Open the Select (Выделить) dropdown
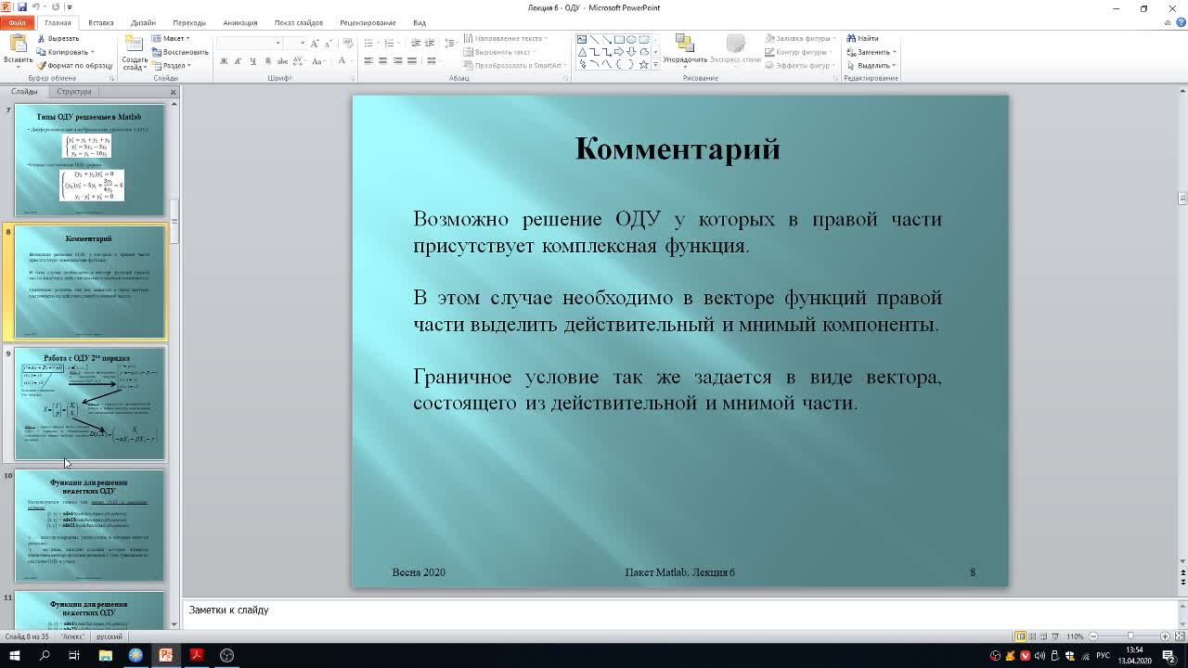Viewport: 1188px width, 668px height. (871, 66)
